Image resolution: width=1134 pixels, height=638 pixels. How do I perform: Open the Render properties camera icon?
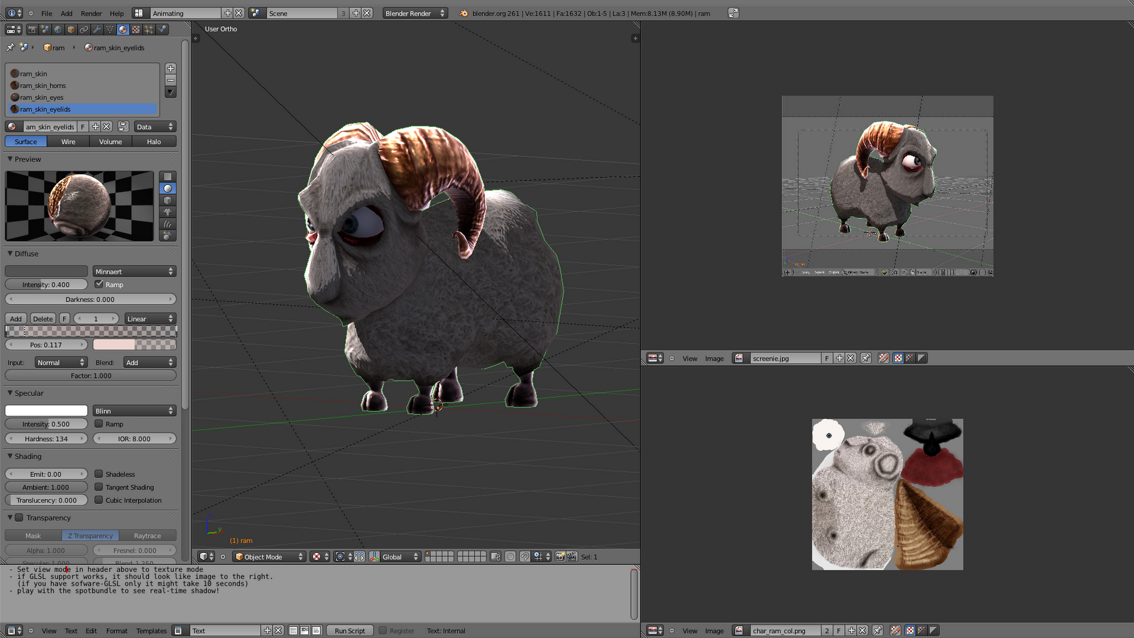[x=33, y=30]
